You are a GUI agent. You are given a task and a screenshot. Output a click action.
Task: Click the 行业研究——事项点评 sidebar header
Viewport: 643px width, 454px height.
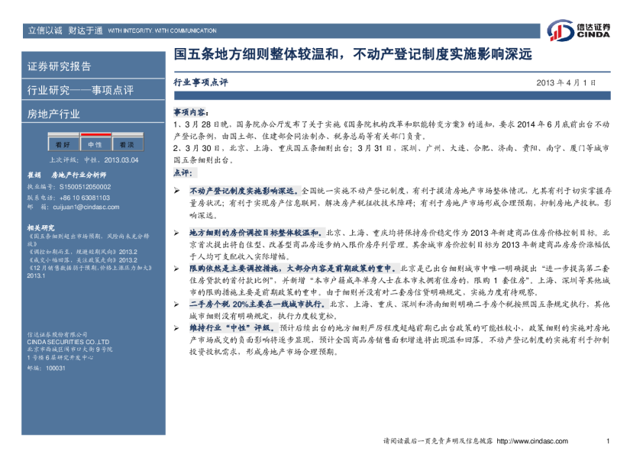[x=80, y=91]
